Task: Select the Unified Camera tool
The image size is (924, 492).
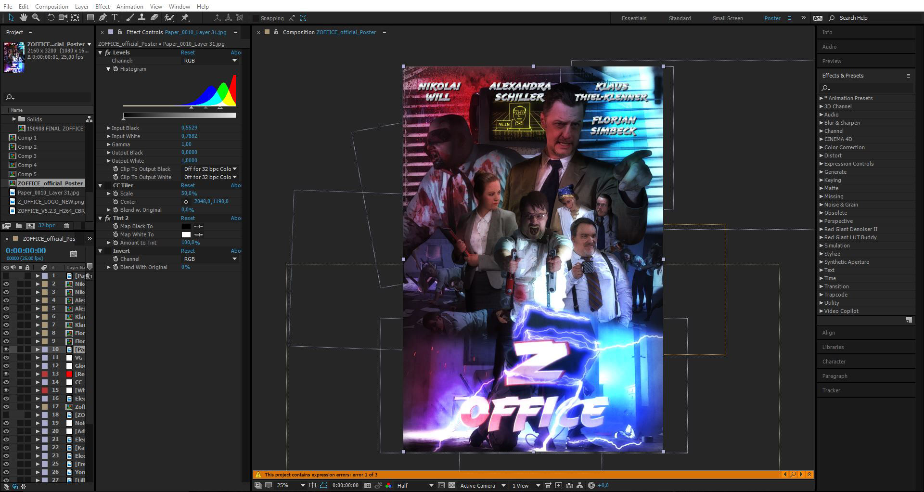Action: point(63,18)
